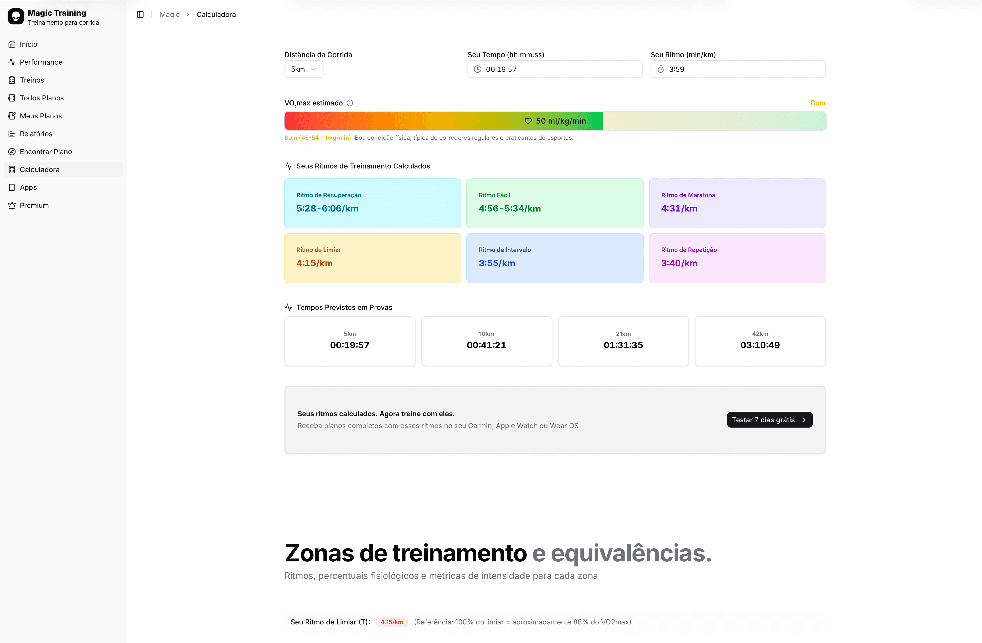Screen dimensions: 982x643
Task: Click the clock icon in time field
Action: click(x=477, y=69)
